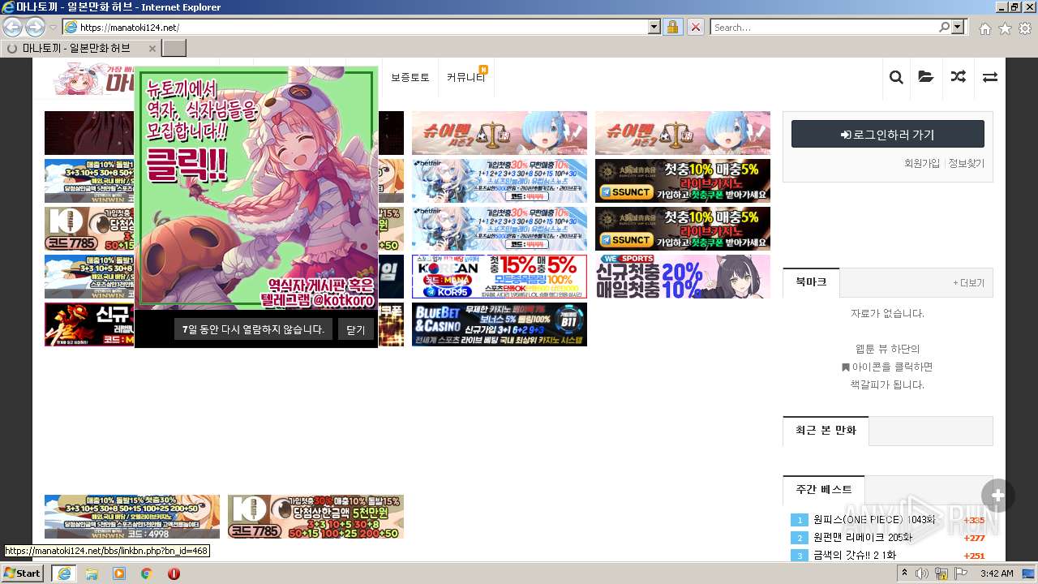Viewport: 1038px width, 584px height.
Task: Click the magnifier icon in the IE search box
Action: [x=944, y=27]
